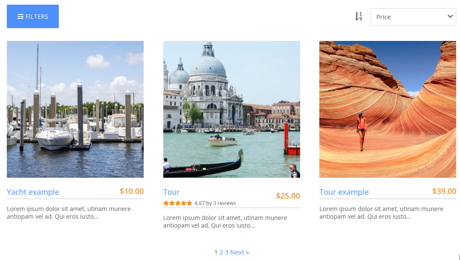Click the $10.00 price label

(x=131, y=191)
